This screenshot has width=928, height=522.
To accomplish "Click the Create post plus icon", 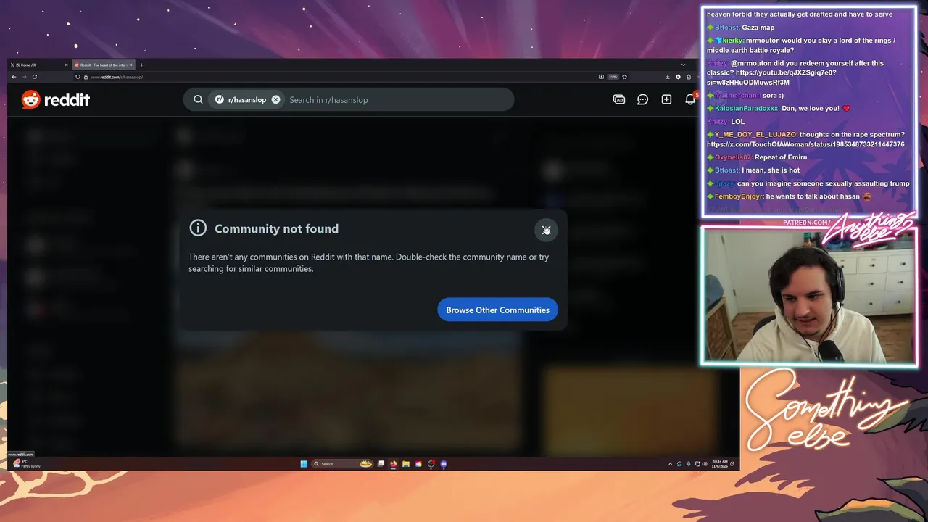I will pyautogui.click(x=666, y=99).
